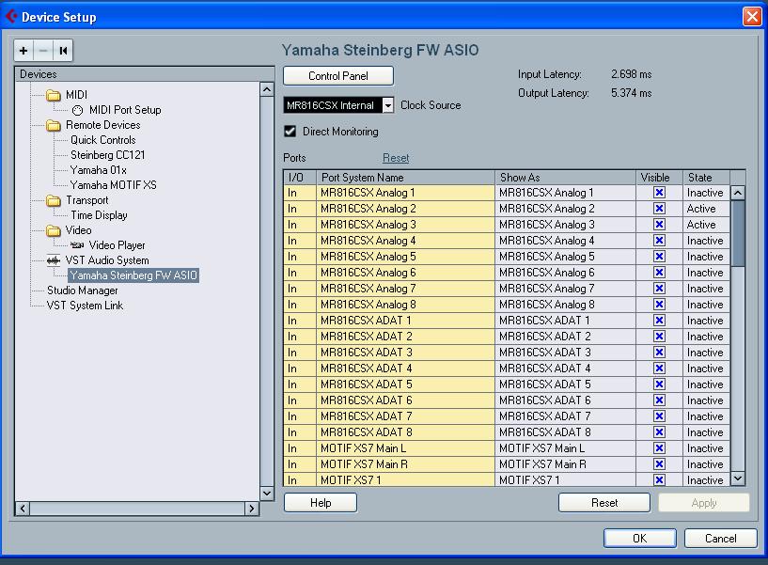Toggle Visible for MOTIF XS7 Main L

click(x=659, y=448)
